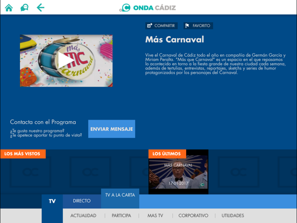The image size is (297, 223).
Task: Select Contacta con el Programa heading
Action: click(43, 122)
